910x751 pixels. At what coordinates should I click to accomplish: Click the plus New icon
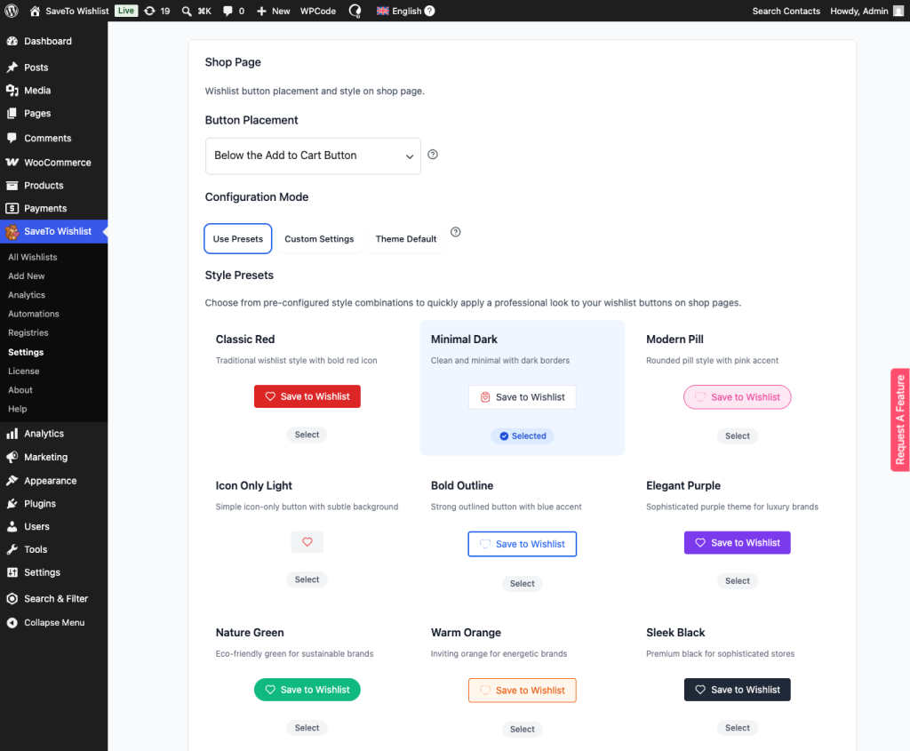261,11
